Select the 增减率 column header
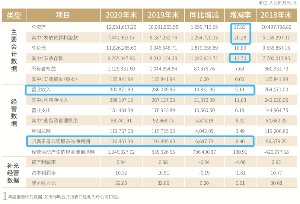Viewport: 300px width, 204px height. [x=240, y=15]
